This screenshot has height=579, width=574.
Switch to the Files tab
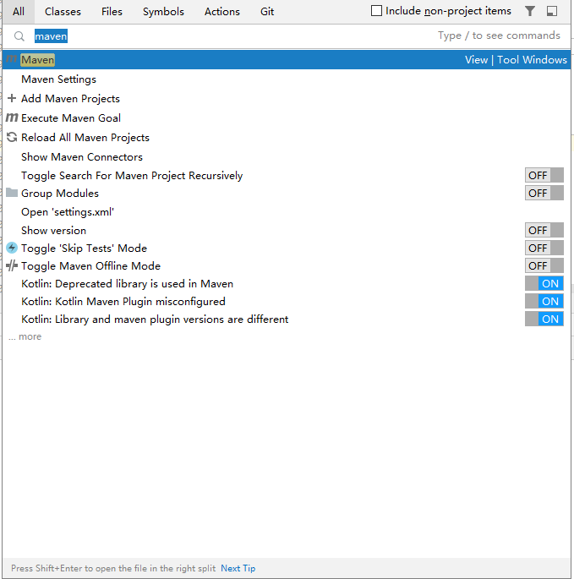pyautogui.click(x=112, y=12)
